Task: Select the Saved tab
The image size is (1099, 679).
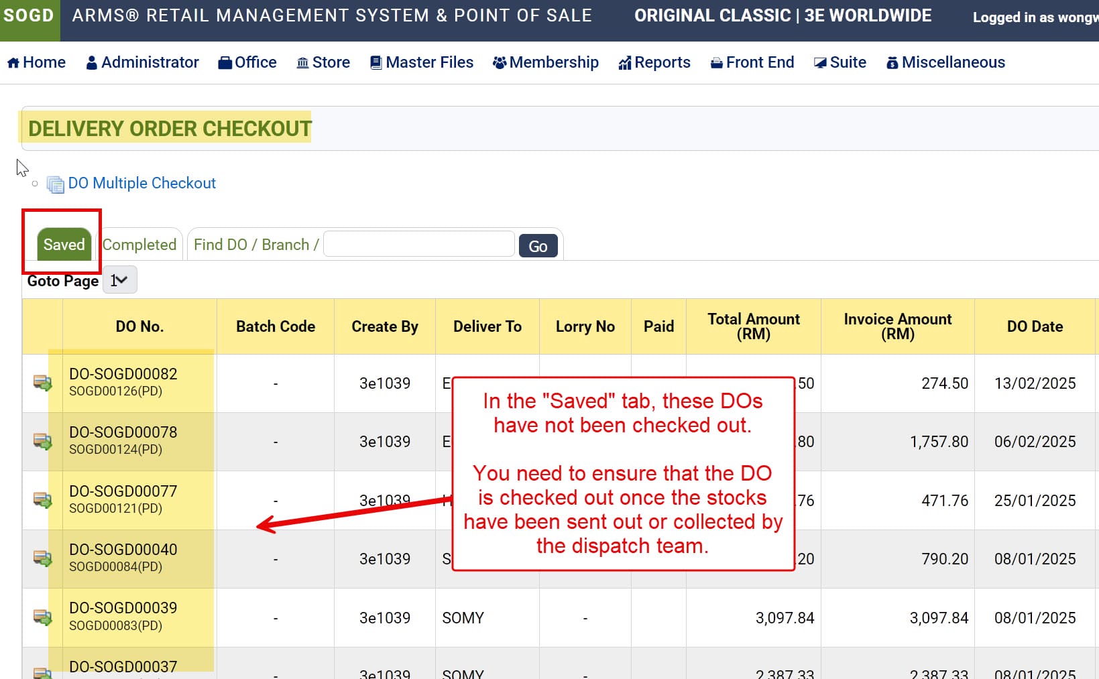Action: (x=64, y=245)
